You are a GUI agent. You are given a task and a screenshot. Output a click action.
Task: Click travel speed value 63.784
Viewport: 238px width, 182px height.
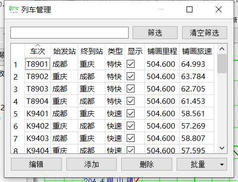[x=193, y=76]
